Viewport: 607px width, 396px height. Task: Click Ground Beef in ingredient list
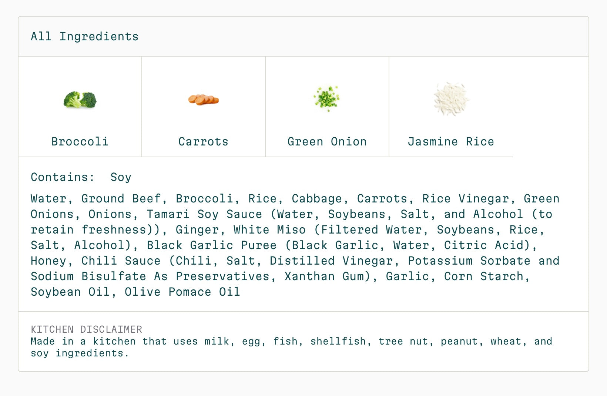pyautogui.click(x=121, y=199)
